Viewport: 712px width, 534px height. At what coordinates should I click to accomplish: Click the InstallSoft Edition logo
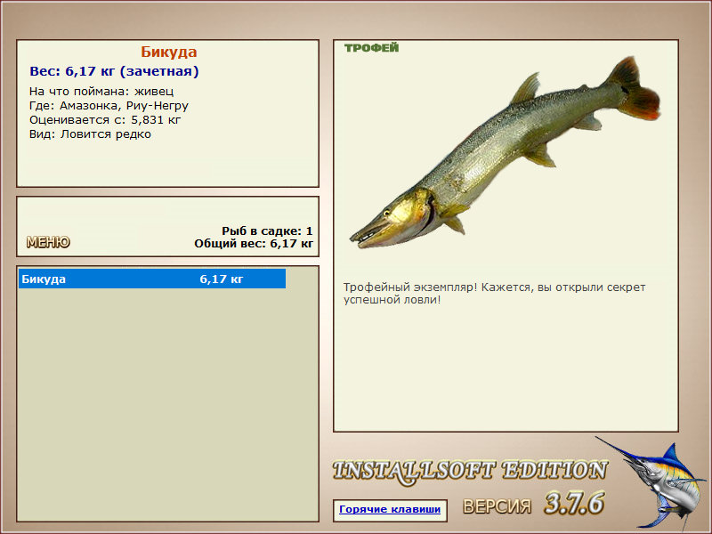470,472
